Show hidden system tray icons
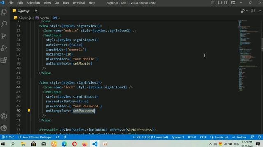The width and height of the screenshot is (263, 147). pyautogui.click(x=210, y=144)
